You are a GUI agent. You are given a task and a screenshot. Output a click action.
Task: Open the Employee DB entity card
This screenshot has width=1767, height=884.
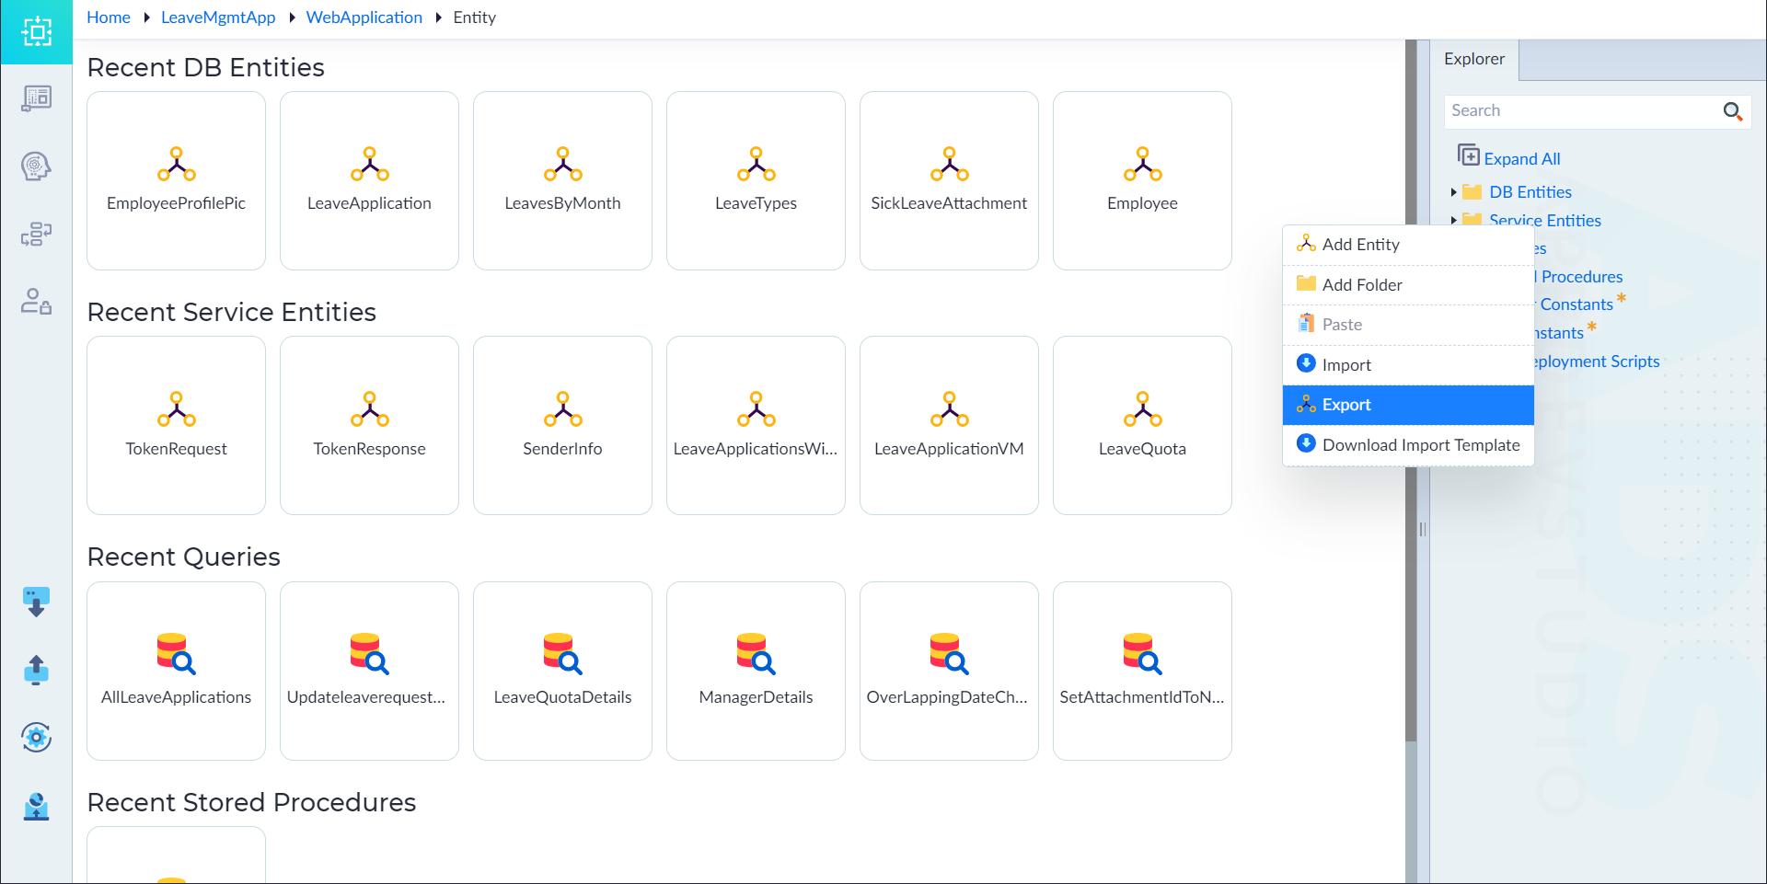pyautogui.click(x=1142, y=180)
